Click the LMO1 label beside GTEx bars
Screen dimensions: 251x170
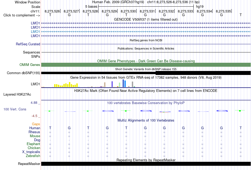[x=35, y=84]
